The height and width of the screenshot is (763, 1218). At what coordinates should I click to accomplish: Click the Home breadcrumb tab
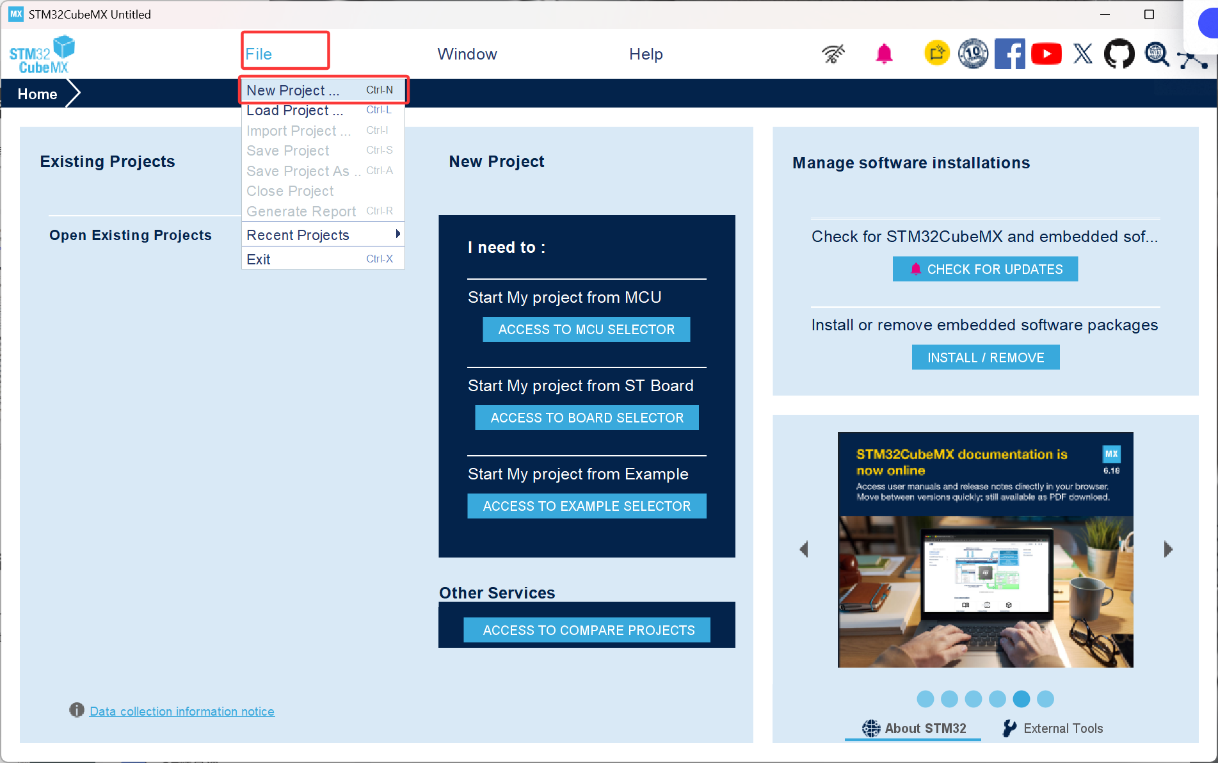click(37, 94)
